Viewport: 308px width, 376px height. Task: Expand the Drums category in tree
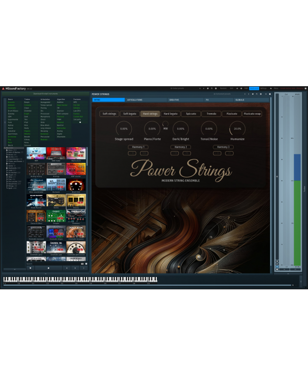(7, 157)
